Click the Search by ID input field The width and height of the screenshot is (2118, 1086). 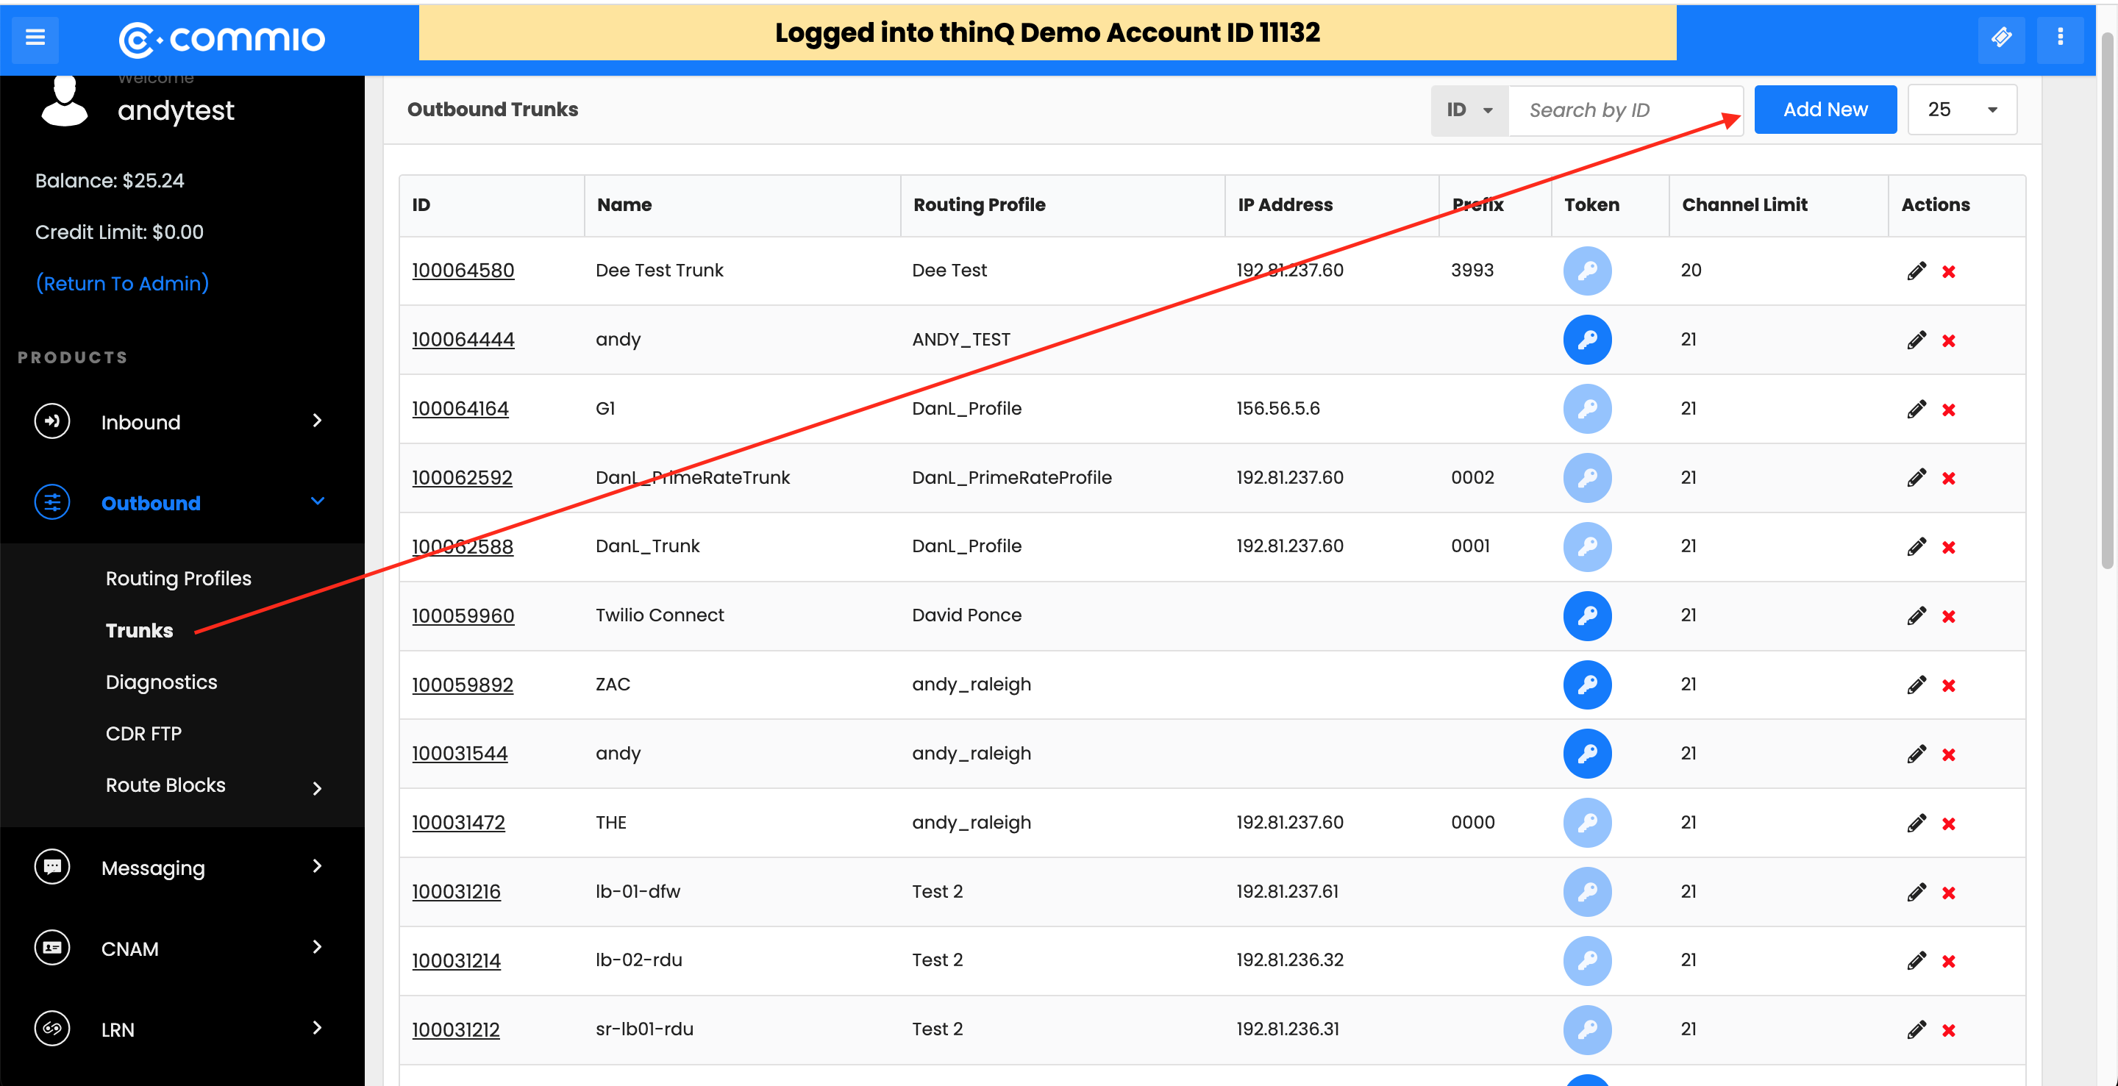coord(1627,108)
